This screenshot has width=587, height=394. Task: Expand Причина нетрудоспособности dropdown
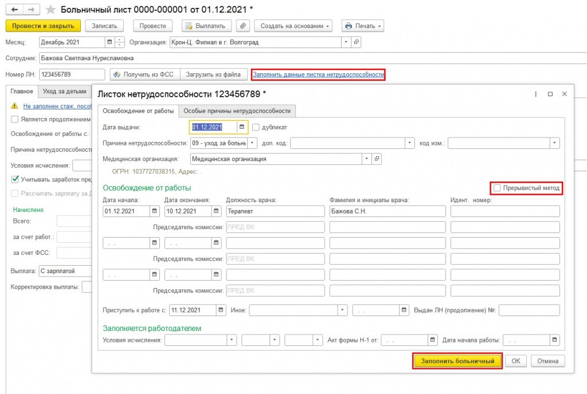click(x=252, y=143)
